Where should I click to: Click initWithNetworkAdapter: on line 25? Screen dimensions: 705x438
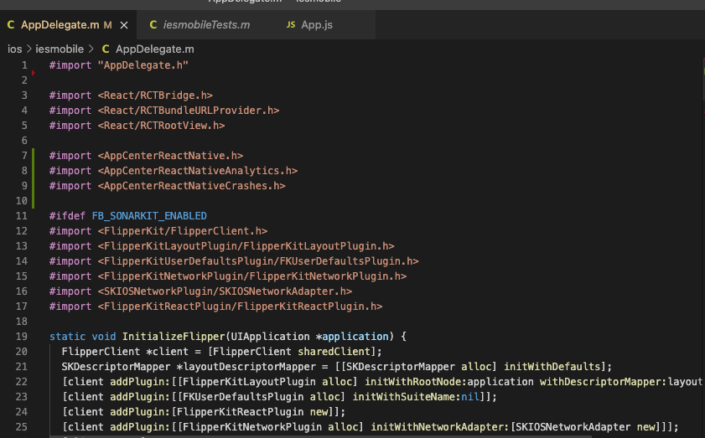coord(440,427)
